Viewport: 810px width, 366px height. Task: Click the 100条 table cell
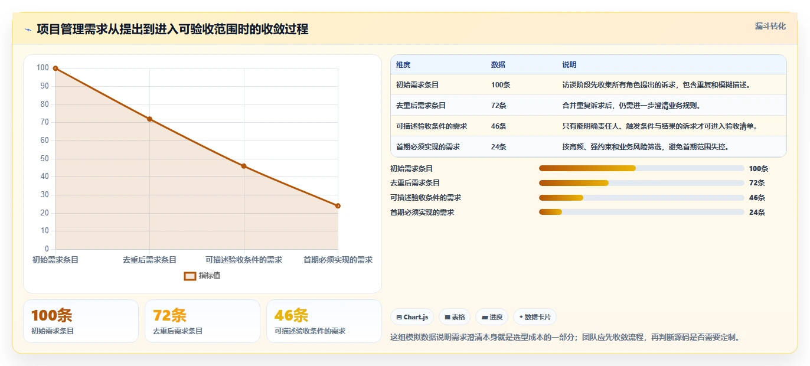coord(501,85)
